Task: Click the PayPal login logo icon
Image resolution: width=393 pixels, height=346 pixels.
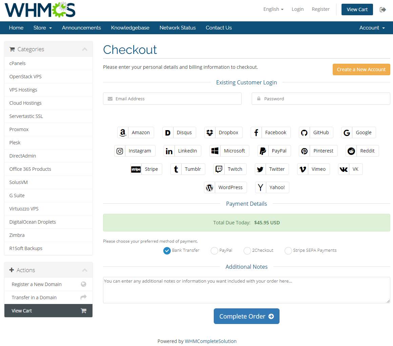Action: tap(263, 151)
